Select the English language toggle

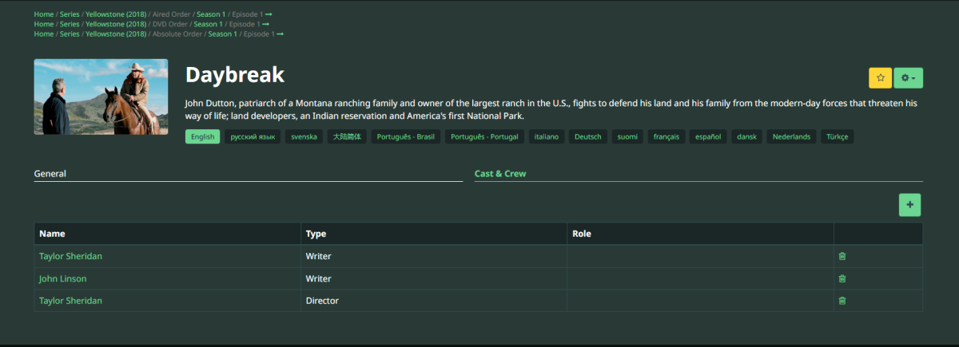[202, 136]
